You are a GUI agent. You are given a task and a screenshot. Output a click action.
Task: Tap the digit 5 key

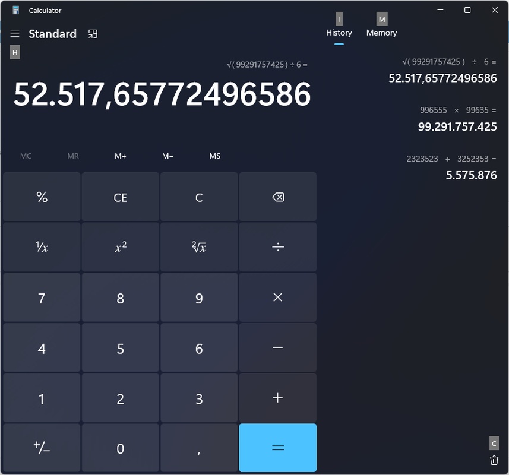tap(121, 347)
